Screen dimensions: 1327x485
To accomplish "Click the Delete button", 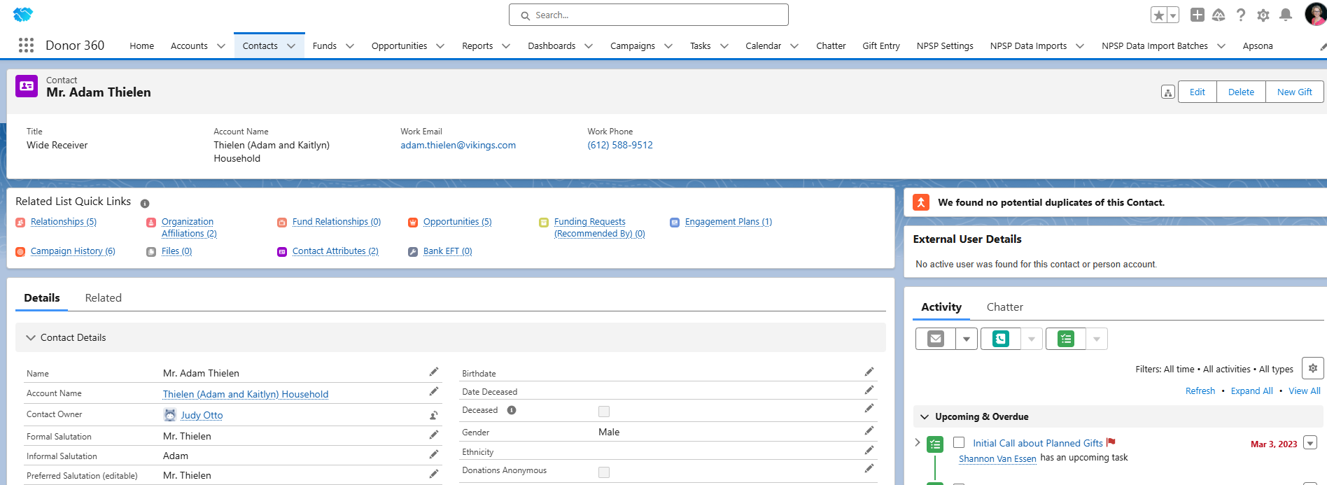I will pos(1241,92).
